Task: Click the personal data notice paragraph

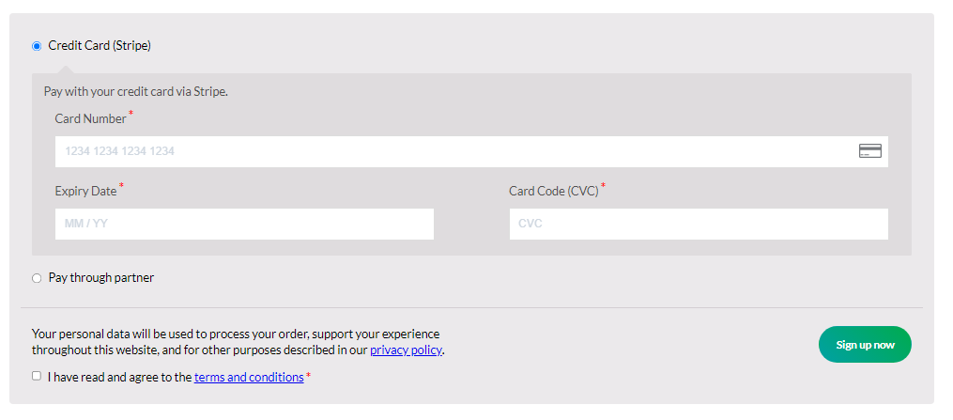Action: pyautogui.click(x=238, y=342)
